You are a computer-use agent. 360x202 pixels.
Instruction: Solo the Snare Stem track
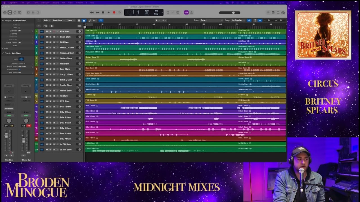[50, 37]
